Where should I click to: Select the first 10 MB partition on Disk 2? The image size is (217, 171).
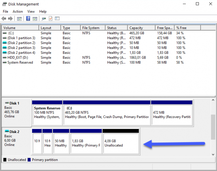click(x=37, y=141)
